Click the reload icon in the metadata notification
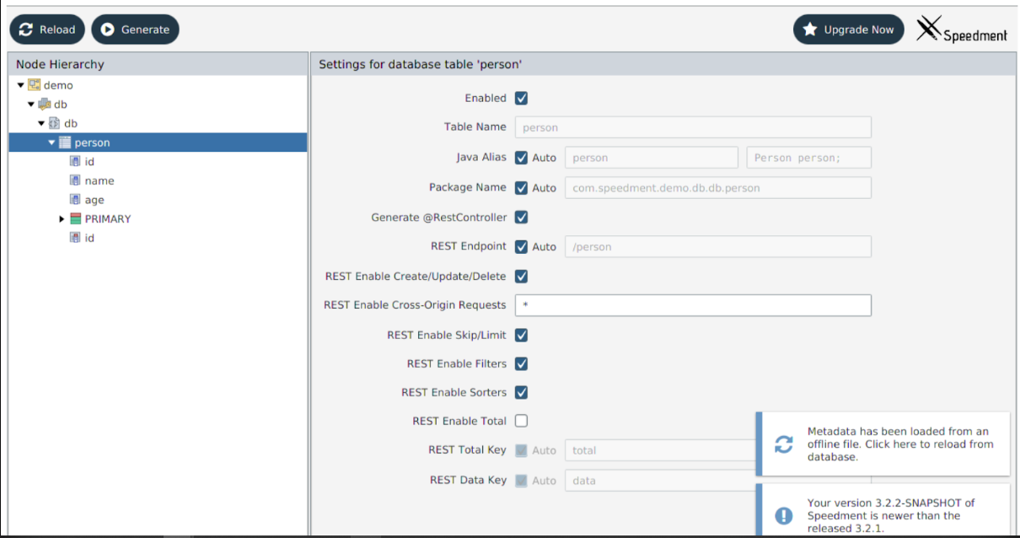1020x538 pixels. (x=784, y=444)
